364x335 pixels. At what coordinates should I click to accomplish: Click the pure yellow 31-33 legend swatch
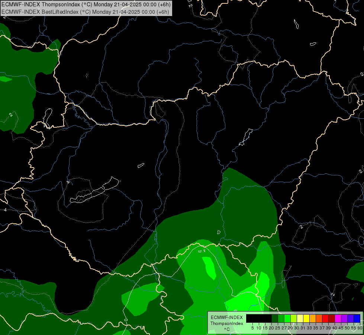pos(306,318)
